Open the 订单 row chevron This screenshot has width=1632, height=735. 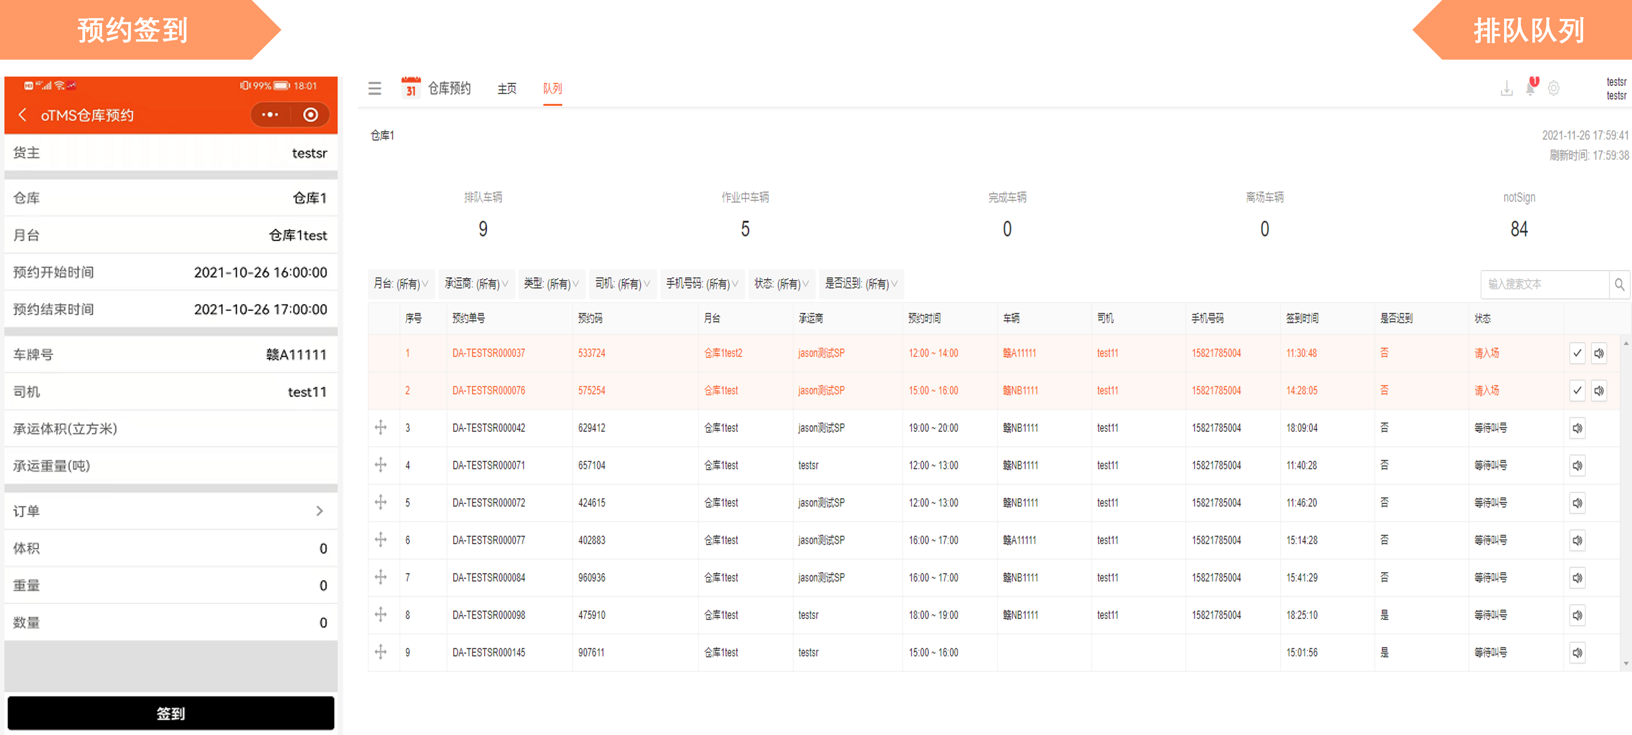pos(319,511)
